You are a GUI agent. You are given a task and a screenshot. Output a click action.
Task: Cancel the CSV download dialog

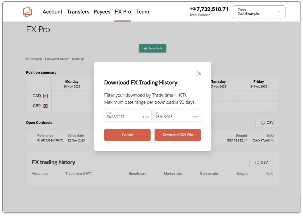point(127,135)
